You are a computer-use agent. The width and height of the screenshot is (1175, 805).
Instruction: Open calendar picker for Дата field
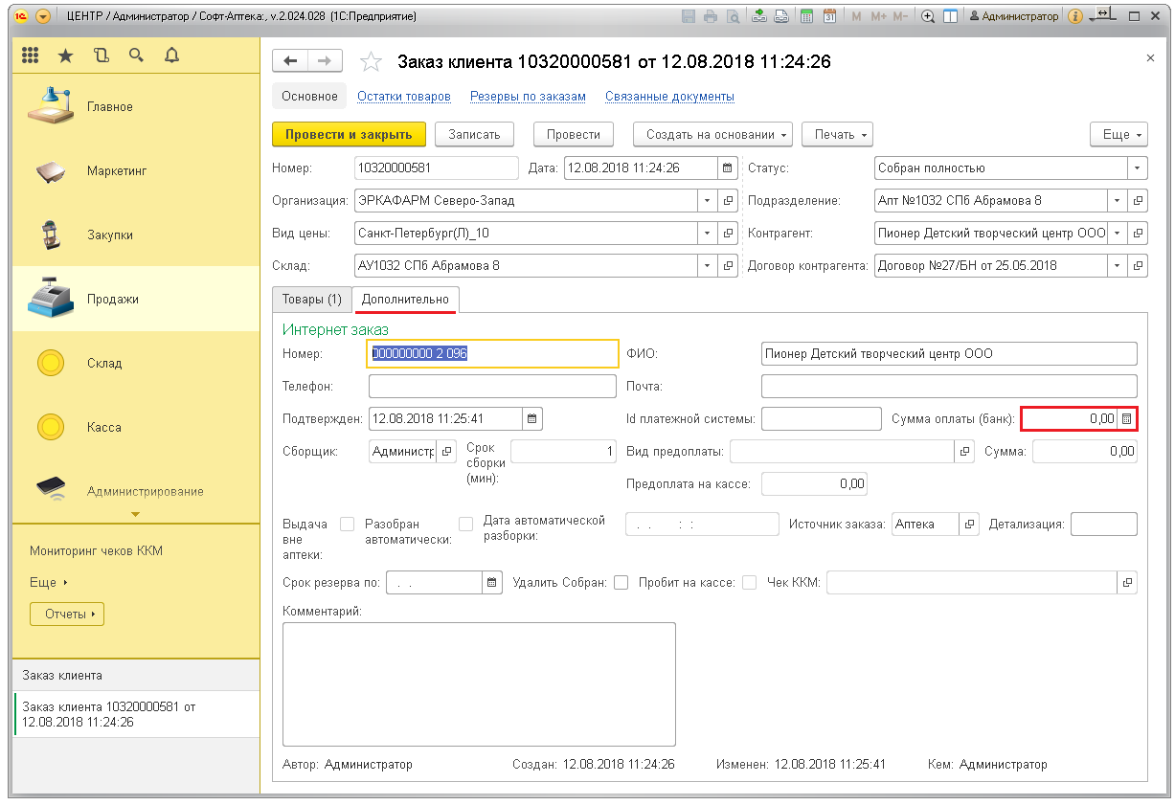click(x=728, y=168)
